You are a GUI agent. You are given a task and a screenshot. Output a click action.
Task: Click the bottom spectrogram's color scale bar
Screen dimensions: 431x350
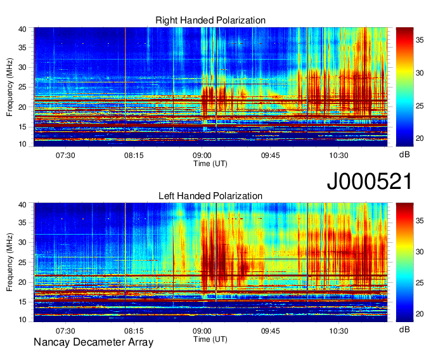pyautogui.click(x=404, y=262)
